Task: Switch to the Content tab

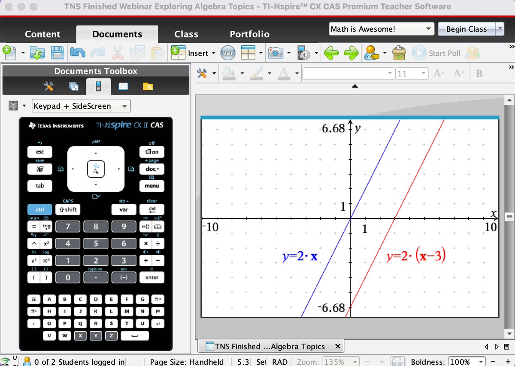Action: pyautogui.click(x=42, y=34)
